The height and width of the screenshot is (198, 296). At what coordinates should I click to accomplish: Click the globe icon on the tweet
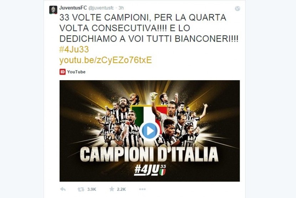237,9
